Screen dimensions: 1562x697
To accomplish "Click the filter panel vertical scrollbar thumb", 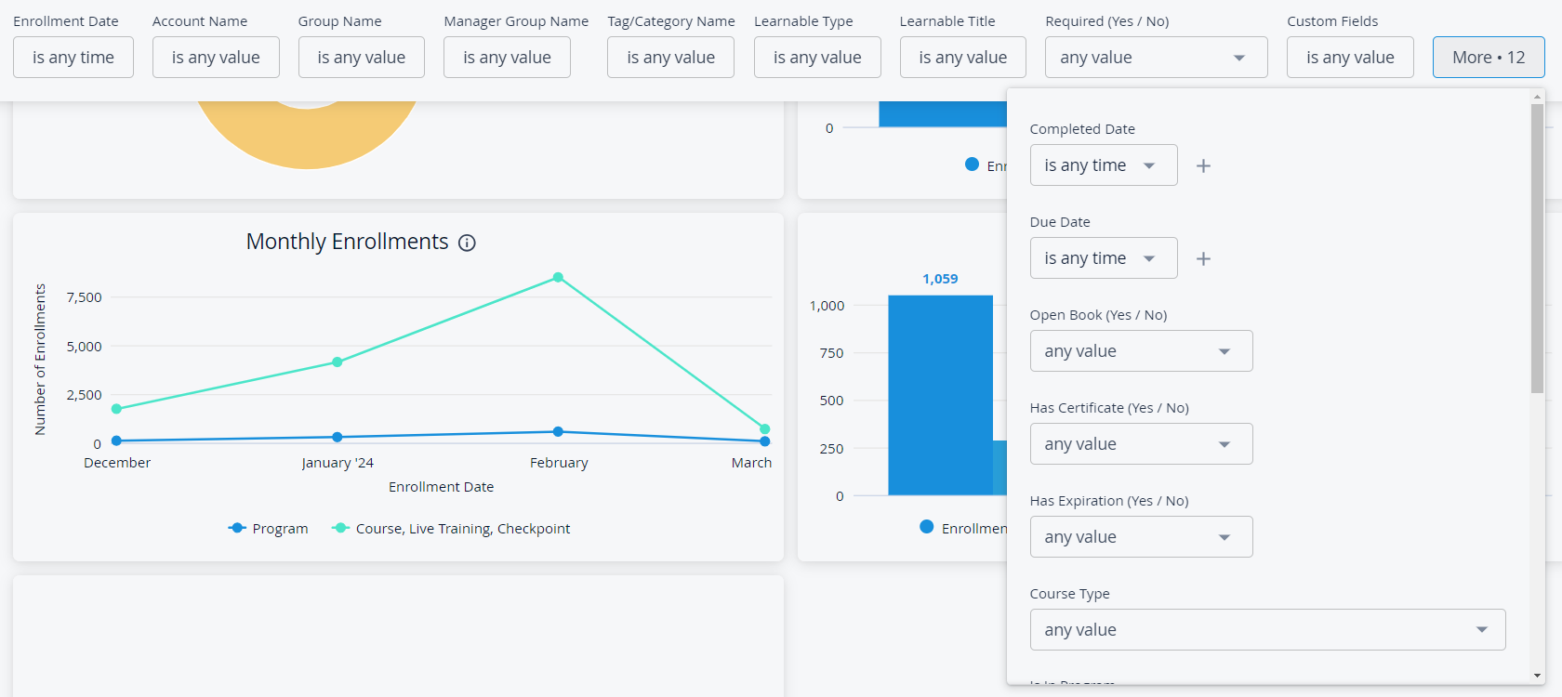I will [x=1537, y=248].
